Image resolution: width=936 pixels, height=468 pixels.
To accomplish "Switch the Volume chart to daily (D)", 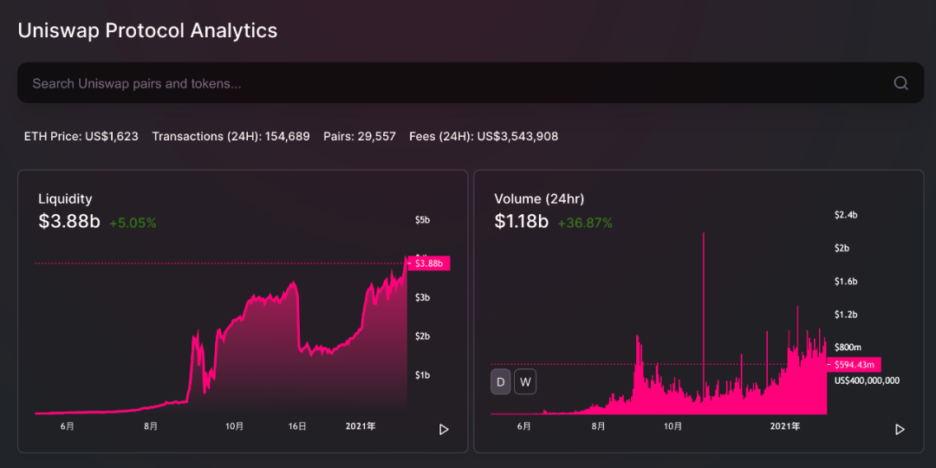I will tap(501, 381).
